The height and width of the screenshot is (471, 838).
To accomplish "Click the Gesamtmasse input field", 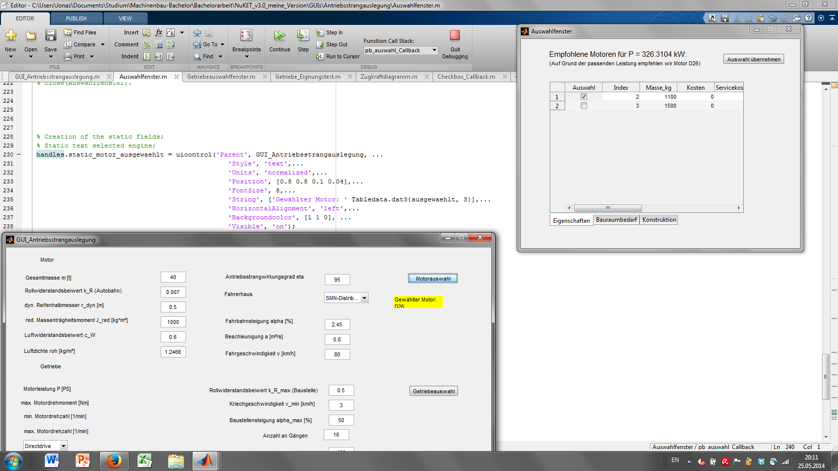I will coord(173,278).
